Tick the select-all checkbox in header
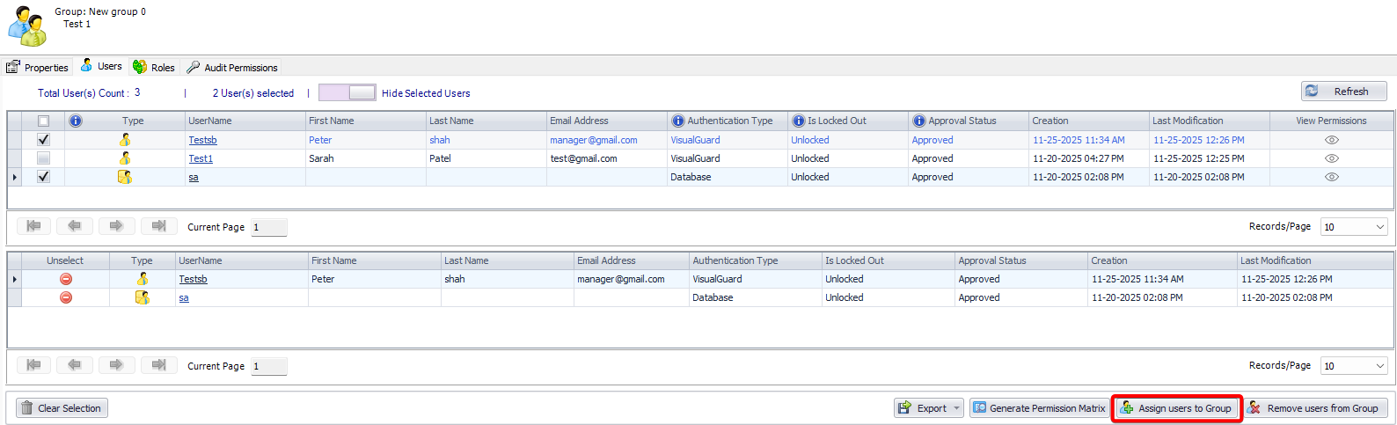Image resolution: width=1397 pixels, height=425 pixels. coord(43,121)
